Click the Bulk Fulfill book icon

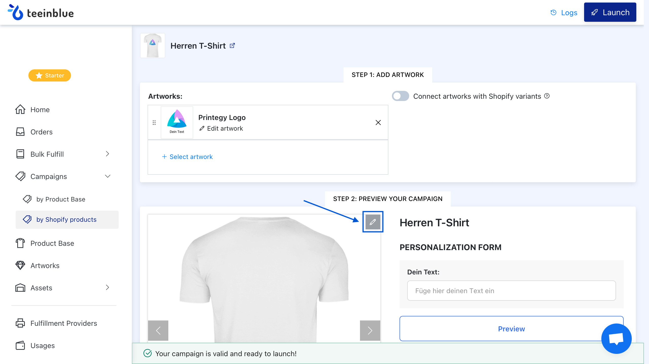[x=20, y=154]
